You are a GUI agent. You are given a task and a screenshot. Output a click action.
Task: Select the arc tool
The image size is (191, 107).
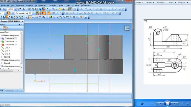click(40, 17)
